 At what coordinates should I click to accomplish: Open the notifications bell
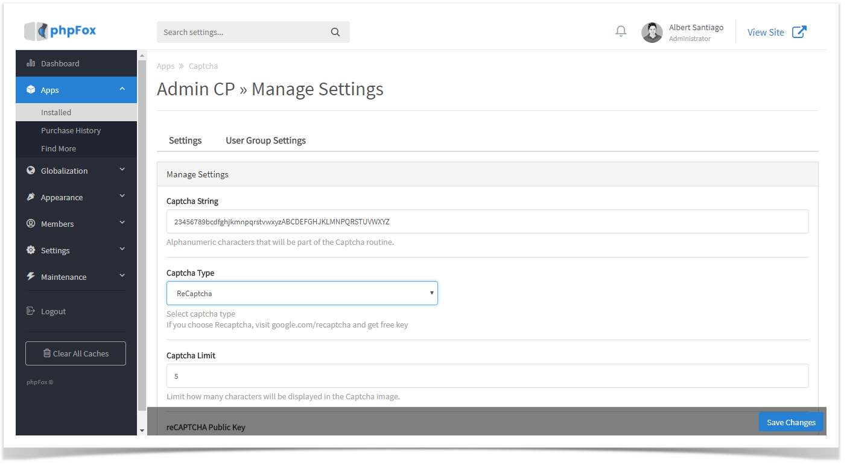[621, 31]
